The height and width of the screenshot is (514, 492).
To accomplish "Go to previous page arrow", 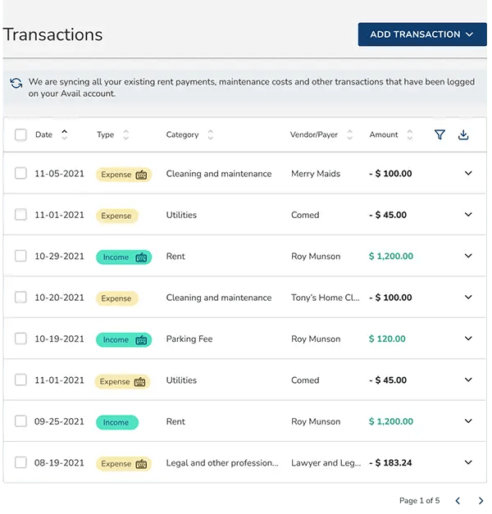I will coord(458,500).
